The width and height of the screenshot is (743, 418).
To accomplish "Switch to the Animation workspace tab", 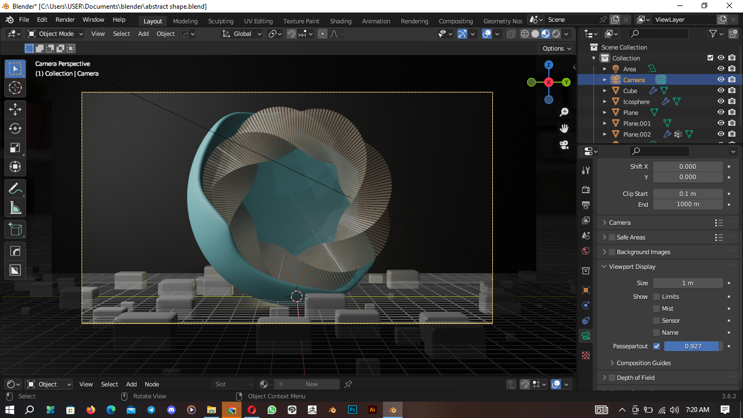I will point(376,21).
